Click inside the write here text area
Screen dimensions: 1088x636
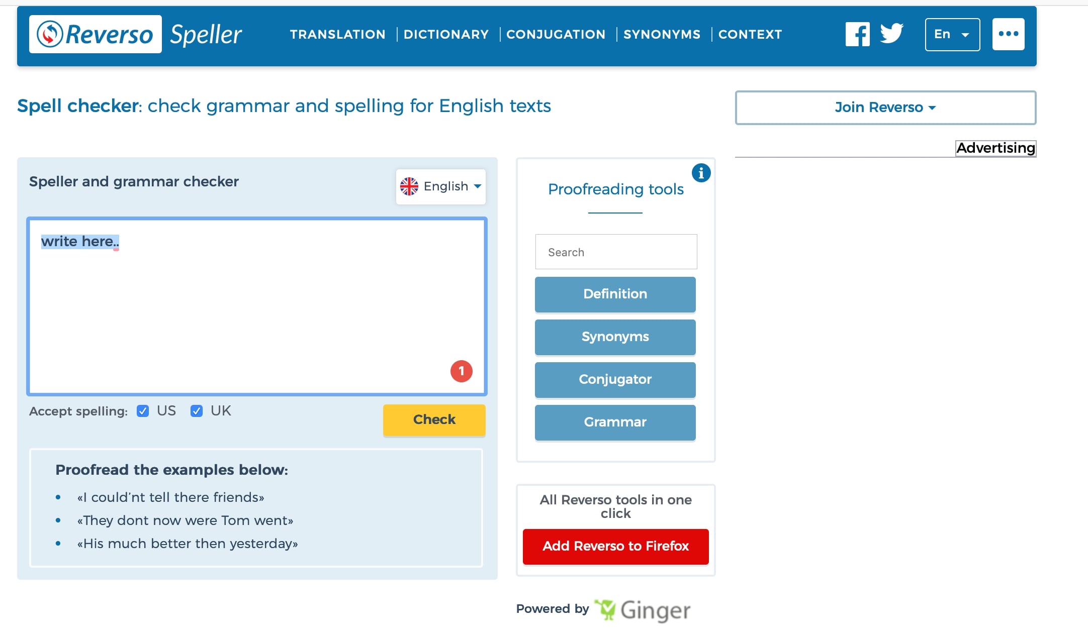(x=257, y=306)
